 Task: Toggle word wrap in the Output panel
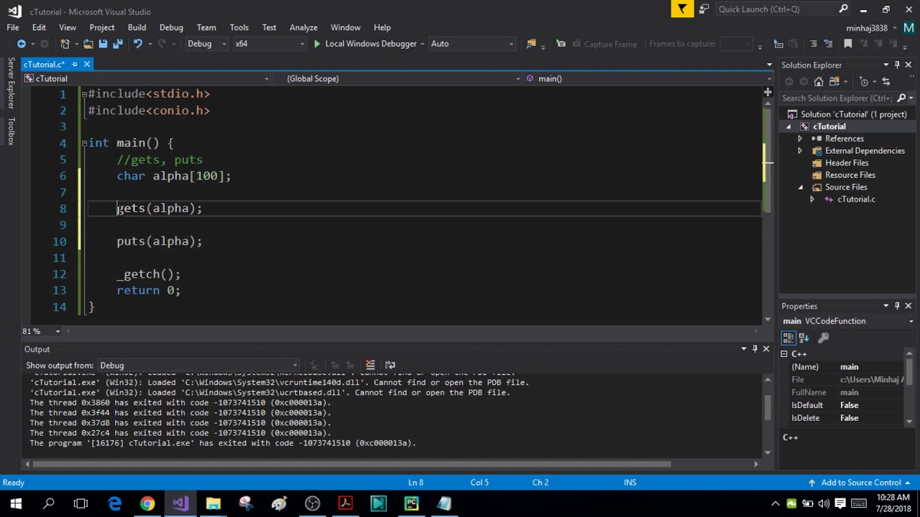click(390, 365)
